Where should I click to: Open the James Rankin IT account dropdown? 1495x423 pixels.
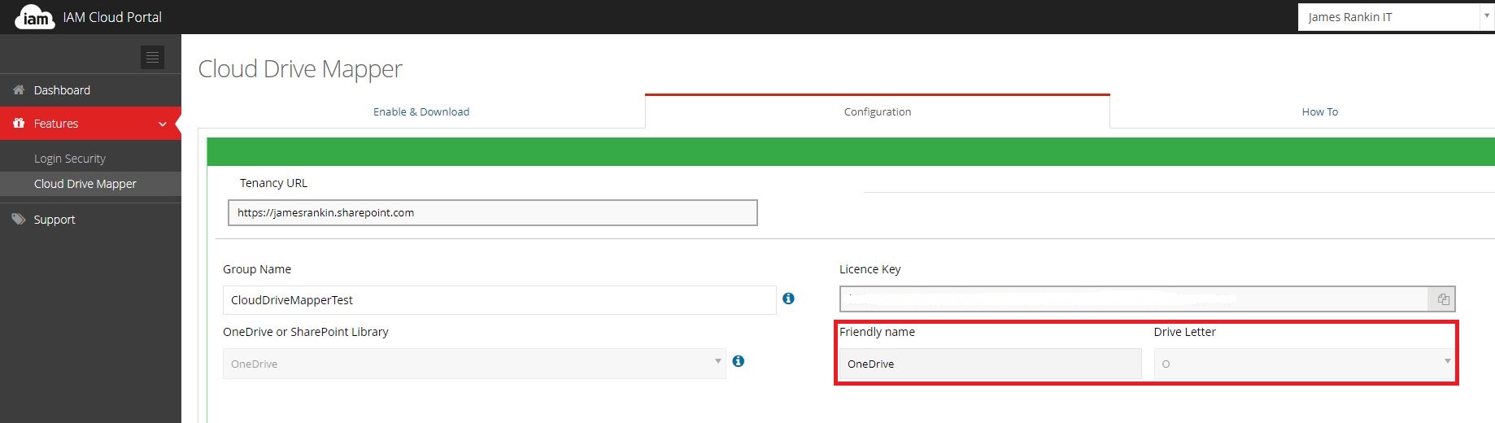click(x=1395, y=17)
